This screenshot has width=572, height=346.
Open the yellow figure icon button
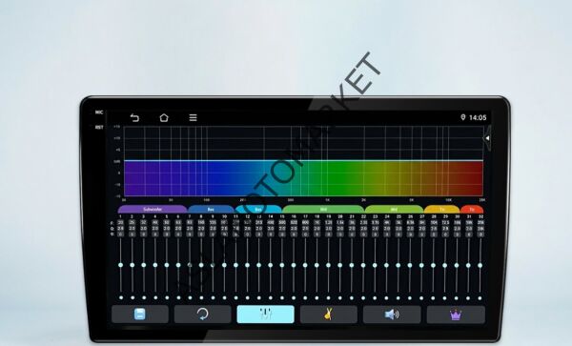[x=328, y=314]
